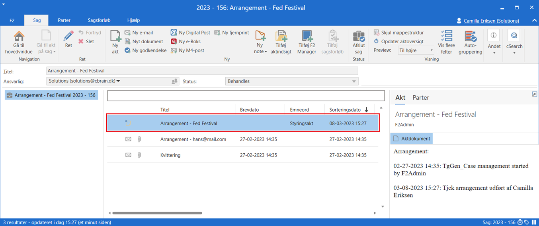
Task: Click Ny M4-post
Action: pos(187,50)
